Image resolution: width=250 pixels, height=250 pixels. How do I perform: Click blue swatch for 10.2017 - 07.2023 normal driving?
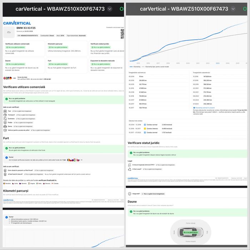point(145,132)
